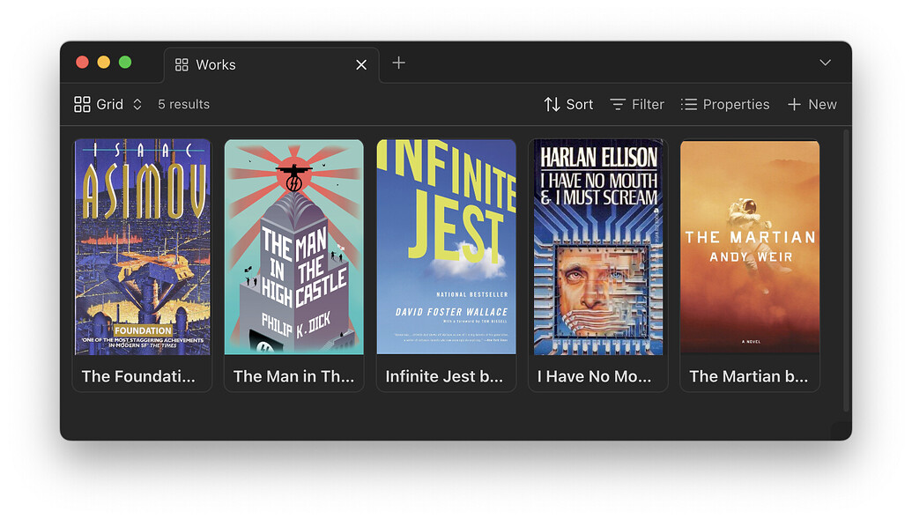This screenshot has width=912, height=519.
Task: Click the vertical scrollbar on the right
Action: click(846, 264)
